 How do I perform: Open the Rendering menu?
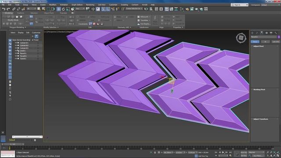coord(90,5)
